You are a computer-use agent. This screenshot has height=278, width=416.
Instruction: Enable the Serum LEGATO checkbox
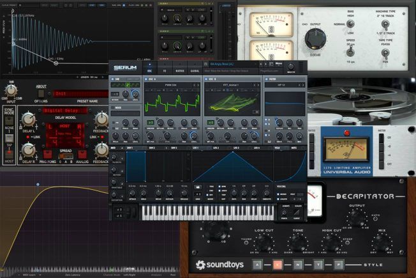(x=278, y=199)
